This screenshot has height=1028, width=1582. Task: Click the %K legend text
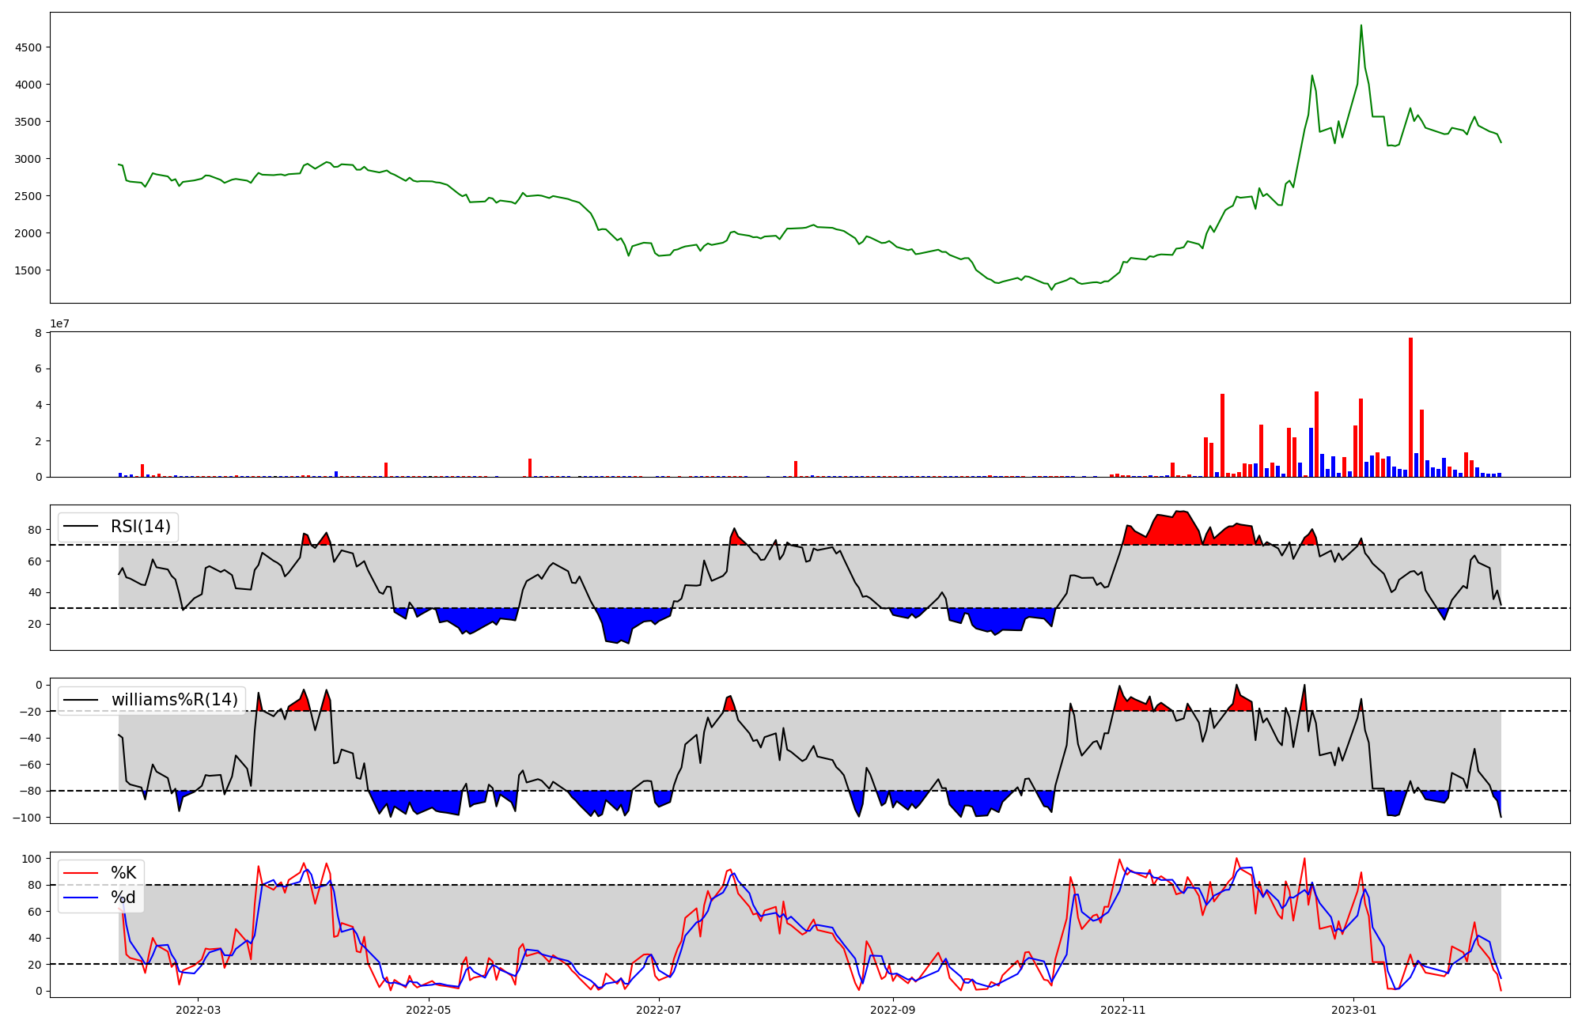click(123, 873)
